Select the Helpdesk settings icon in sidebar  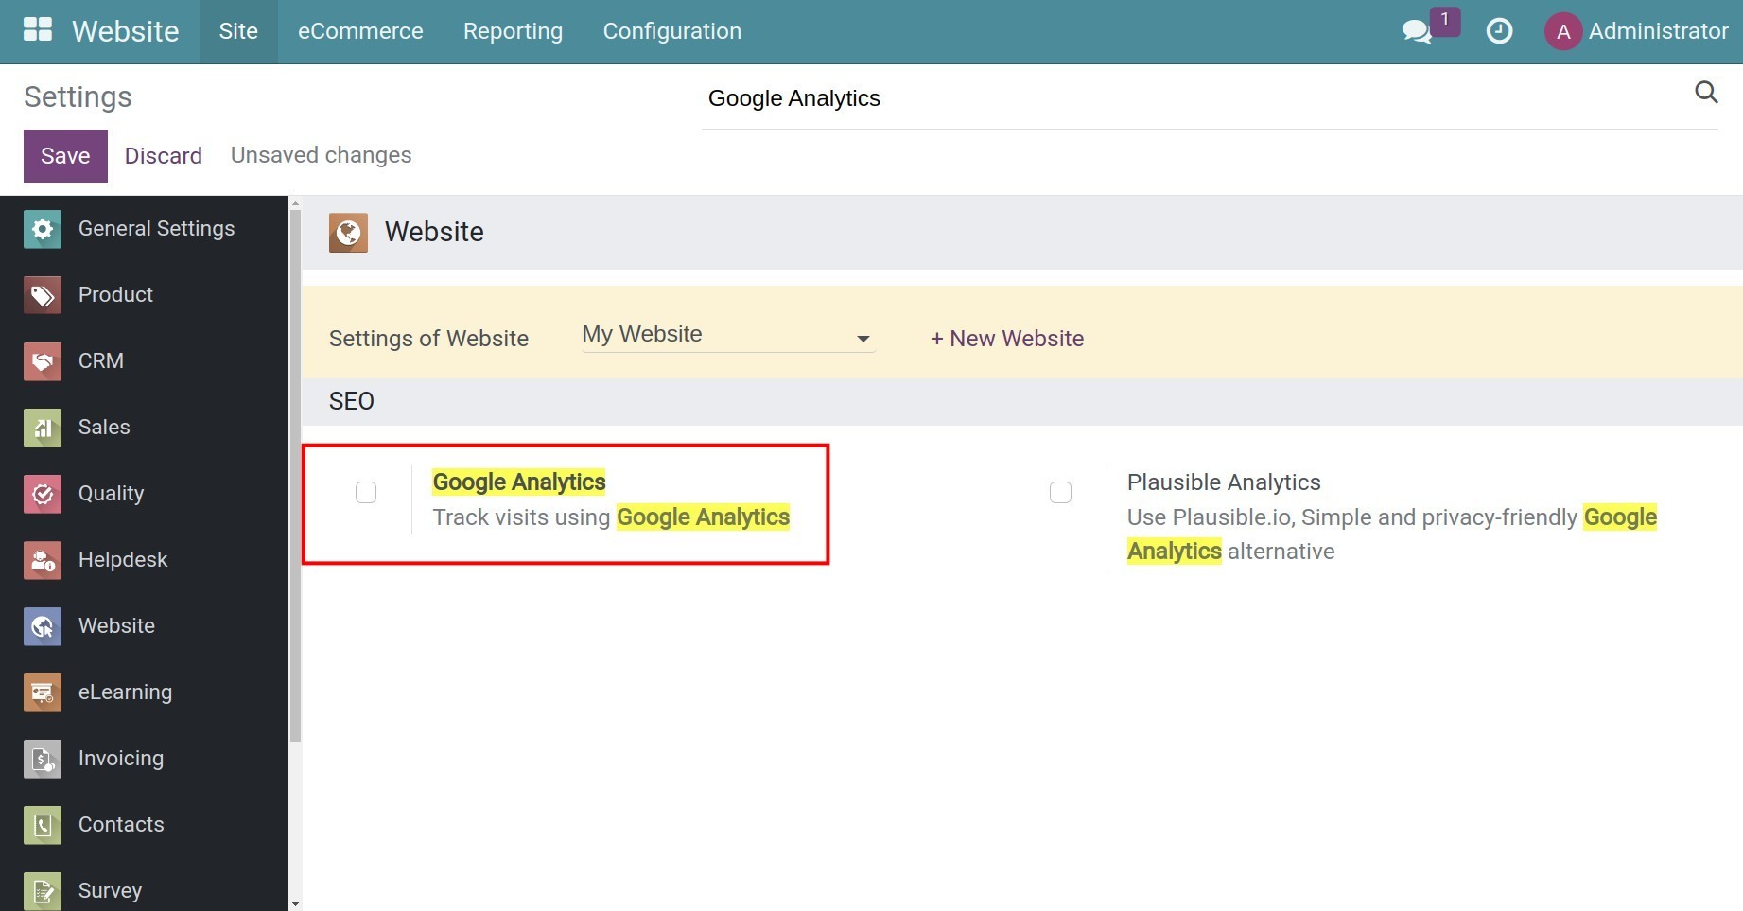[x=42, y=559]
